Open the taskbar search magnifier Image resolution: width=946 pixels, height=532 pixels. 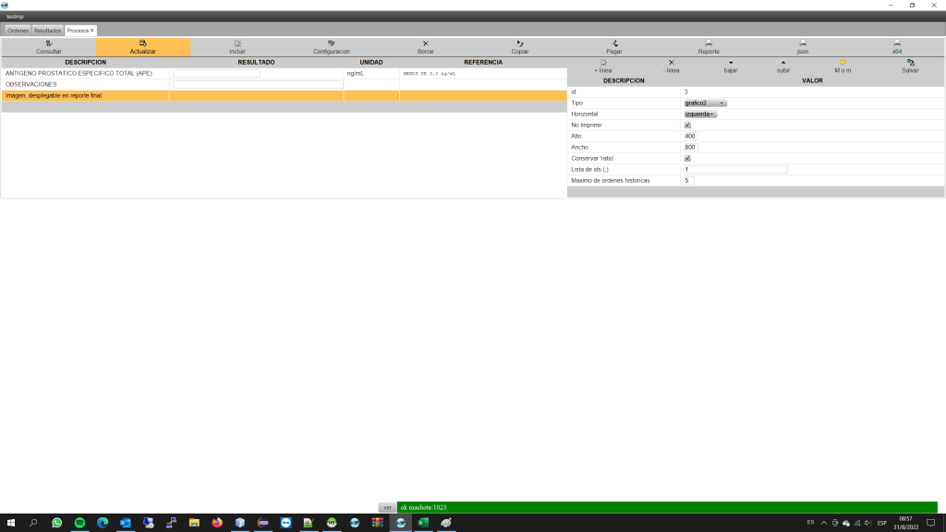tap(33, 523)
